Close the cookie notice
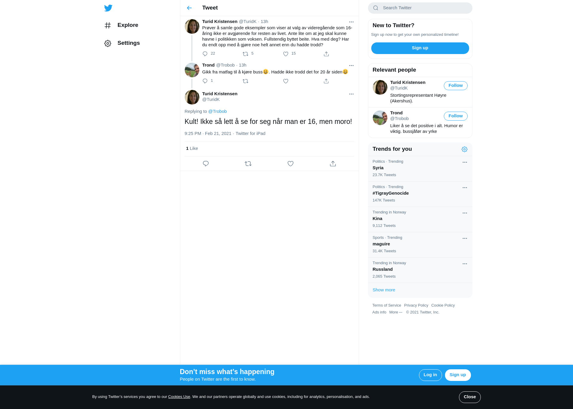The width and height of the screenshot is (573, 409). pyautogui.click(x=470, y=397)
